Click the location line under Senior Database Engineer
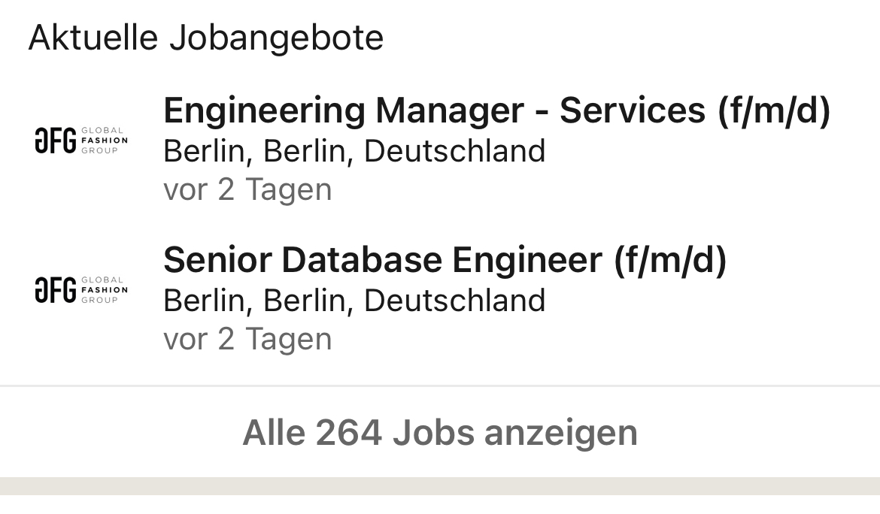This screenshot has height=514, width=880. [x=354, y=301]
